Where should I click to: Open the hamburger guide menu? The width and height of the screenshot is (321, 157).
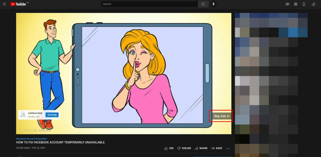[x=4, y=4]
